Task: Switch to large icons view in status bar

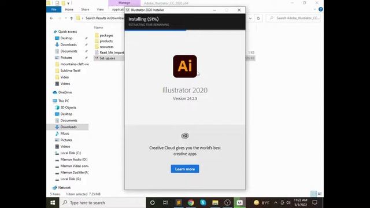Action: [x=320, y=194]
